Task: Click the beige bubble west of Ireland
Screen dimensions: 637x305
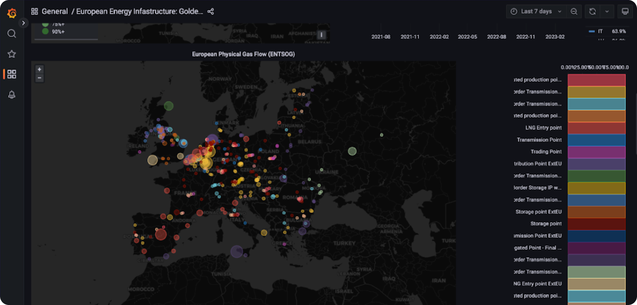Action: coord(153,160)
